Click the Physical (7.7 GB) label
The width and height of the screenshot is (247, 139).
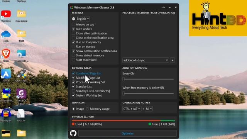pyautogui.click(x=83, y=117)
